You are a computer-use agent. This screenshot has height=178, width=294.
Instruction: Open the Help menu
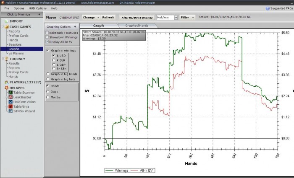pos(54,8)
